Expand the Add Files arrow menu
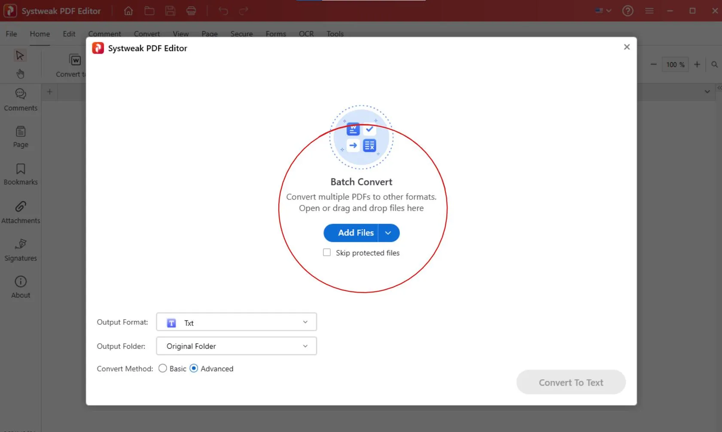Image resolution: width=722 pixels, height=432 pixels. point(388,233)
